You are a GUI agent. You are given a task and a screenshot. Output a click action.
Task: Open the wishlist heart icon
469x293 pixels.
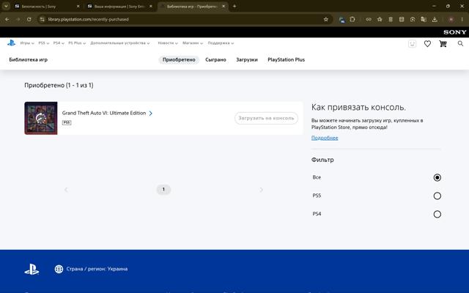pos(427,44)
